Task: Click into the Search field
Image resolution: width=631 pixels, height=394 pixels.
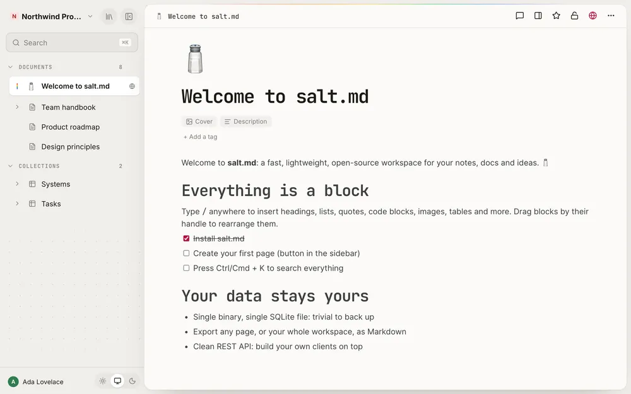Action: coord(72,43)
